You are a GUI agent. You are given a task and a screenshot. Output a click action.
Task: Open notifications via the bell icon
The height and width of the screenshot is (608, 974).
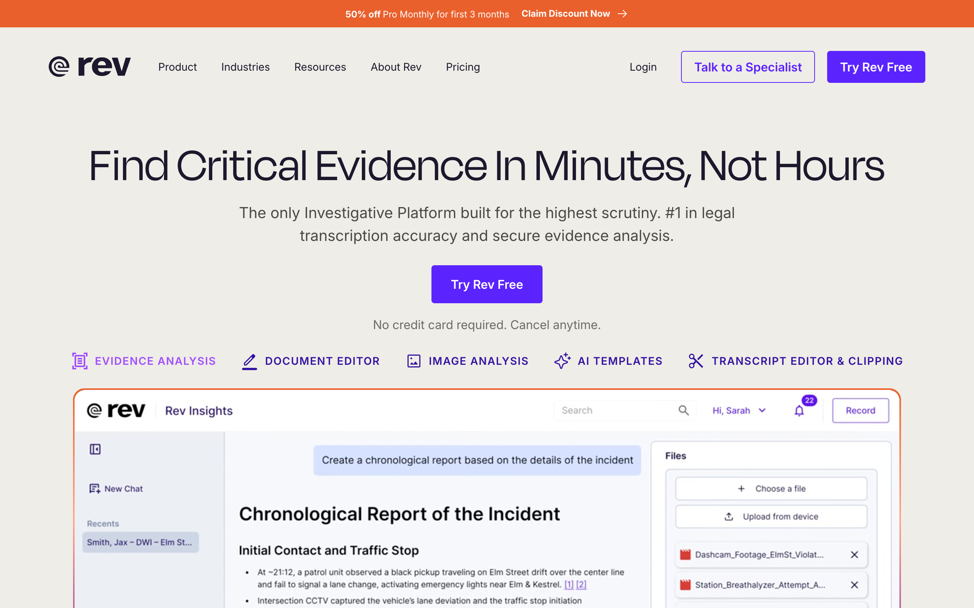pyautogui.click(x=799, y=410)
